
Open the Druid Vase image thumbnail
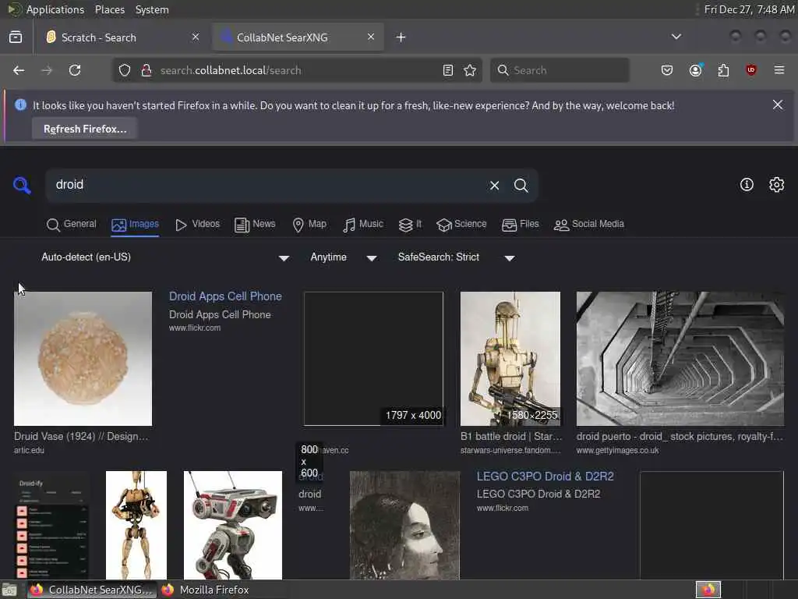click(83, 359)
